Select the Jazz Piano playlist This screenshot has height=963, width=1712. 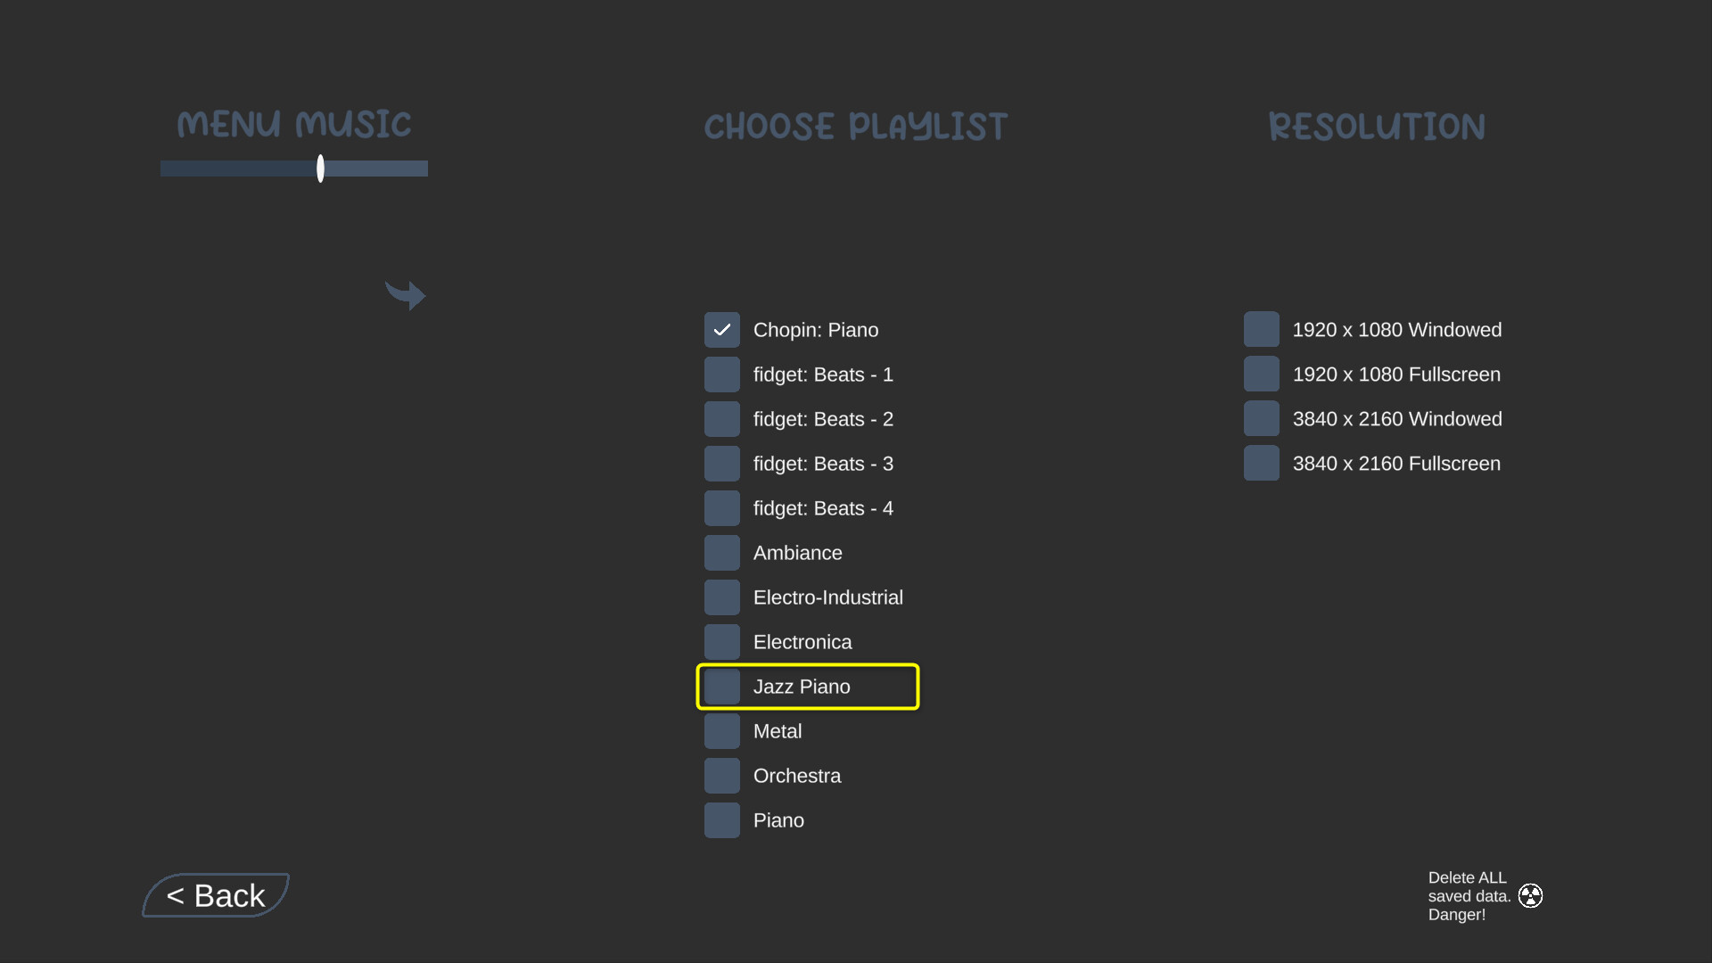(722, 687)
